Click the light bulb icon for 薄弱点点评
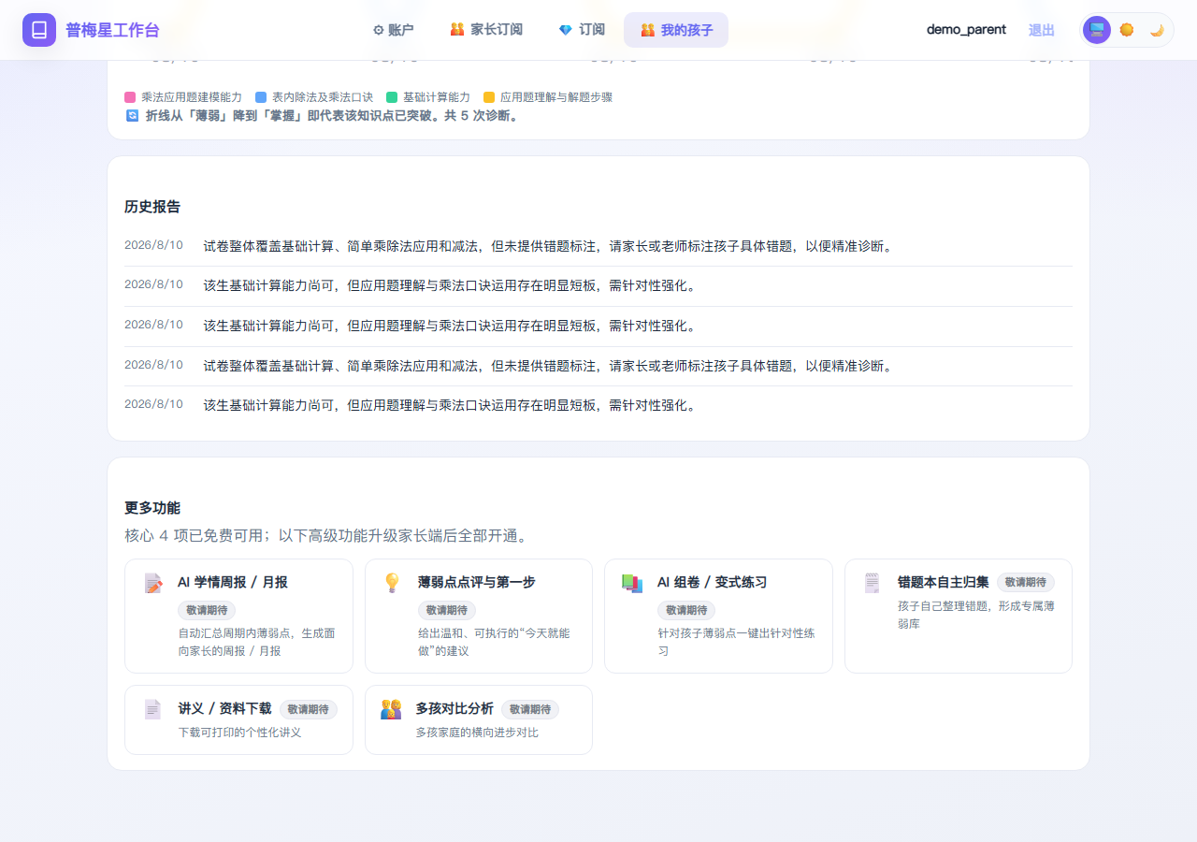 tap(393, 583)
